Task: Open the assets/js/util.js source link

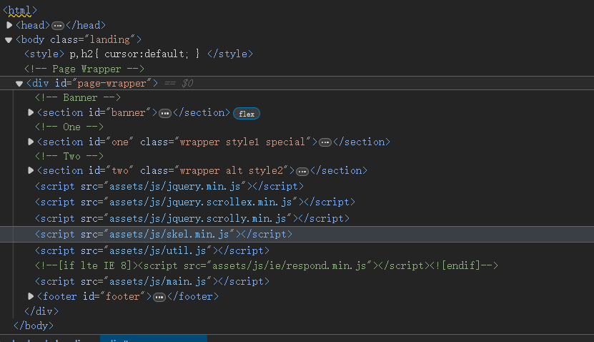Action: tap(158, 250)
